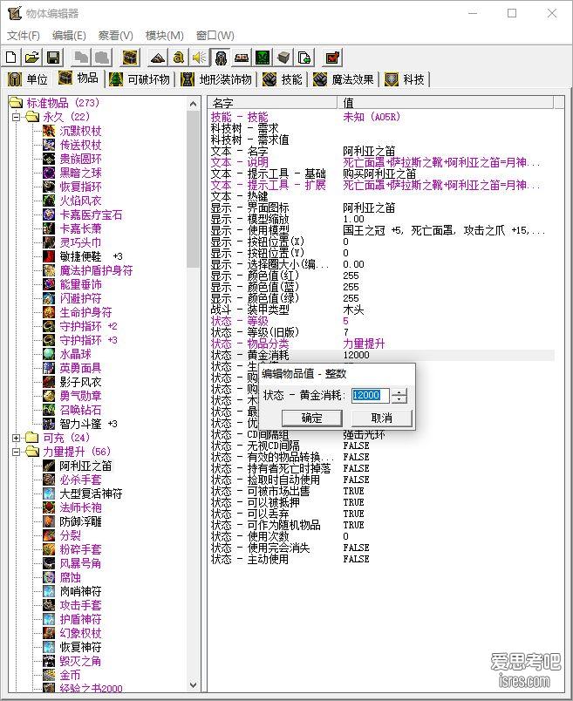Switch to the 单位 tab
573x701 pixels.
tap(28, 79)
